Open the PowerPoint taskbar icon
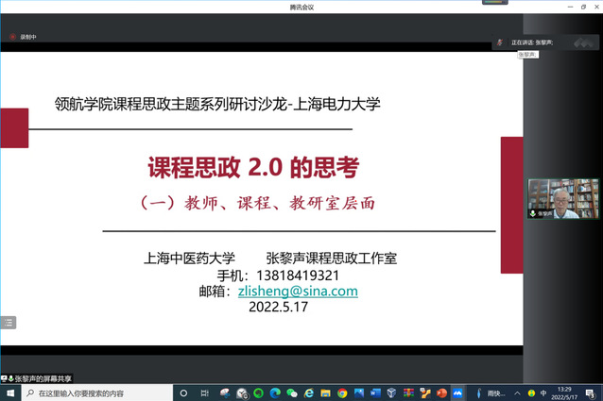603x401 pixels. 441,393
